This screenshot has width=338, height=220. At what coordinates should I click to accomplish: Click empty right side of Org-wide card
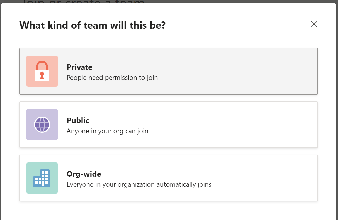click(265, 178)
